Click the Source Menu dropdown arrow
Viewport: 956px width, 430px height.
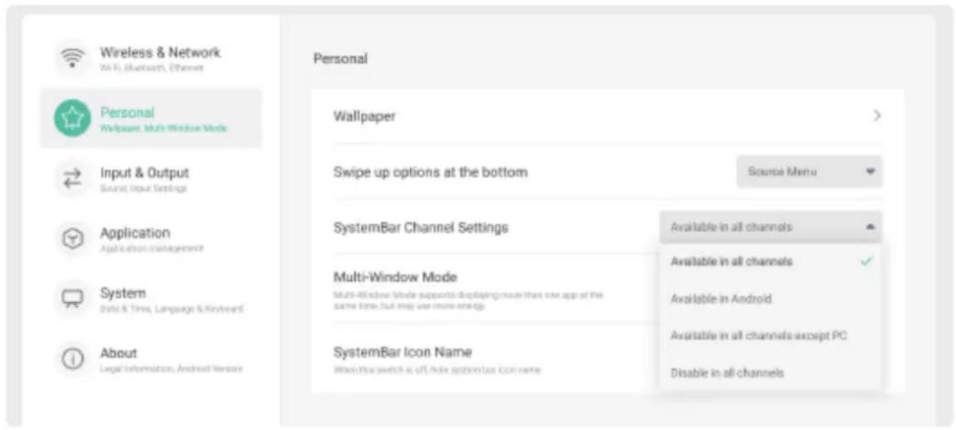click(x=870, y=172)
